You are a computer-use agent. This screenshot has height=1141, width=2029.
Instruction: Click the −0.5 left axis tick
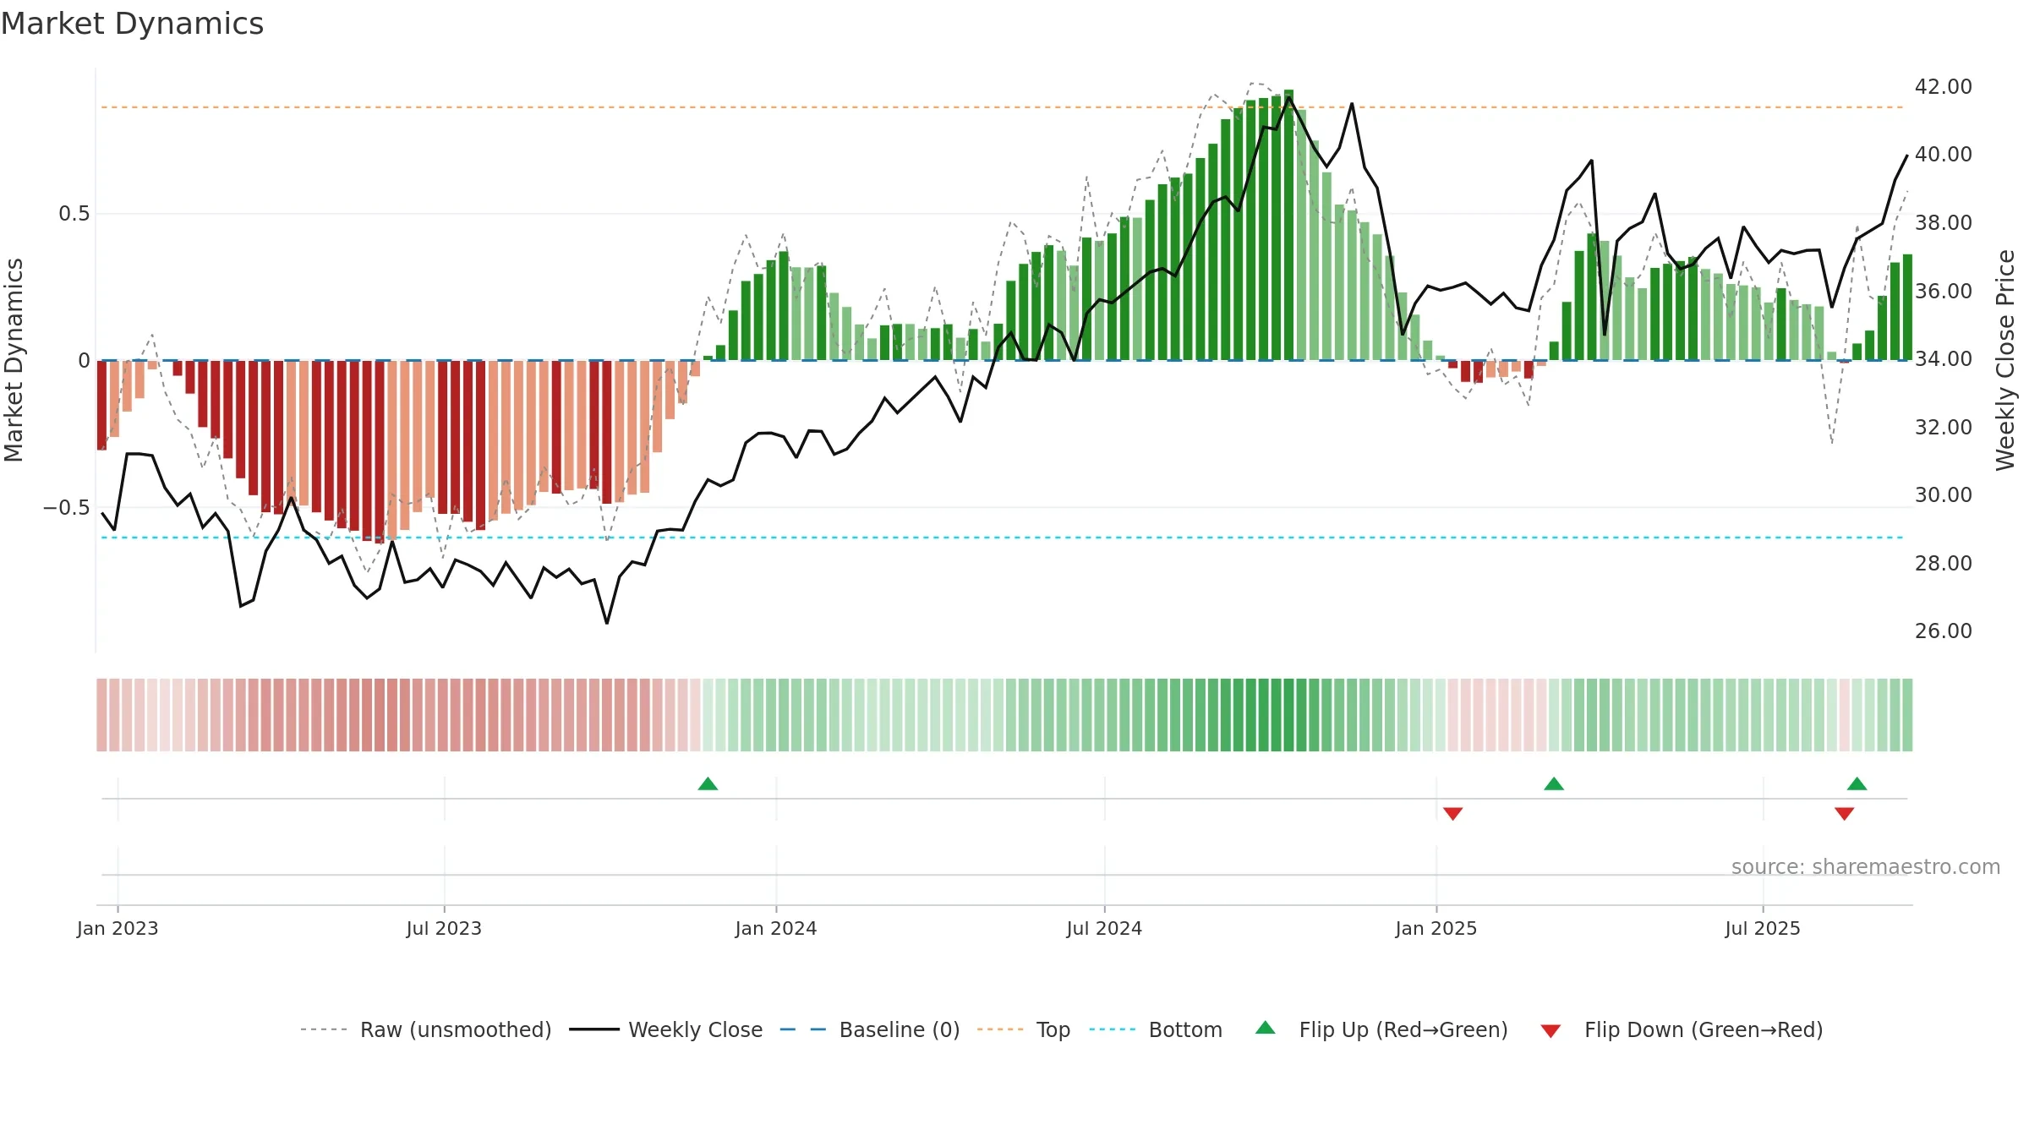pyautogui.click(x=66, y=507)
